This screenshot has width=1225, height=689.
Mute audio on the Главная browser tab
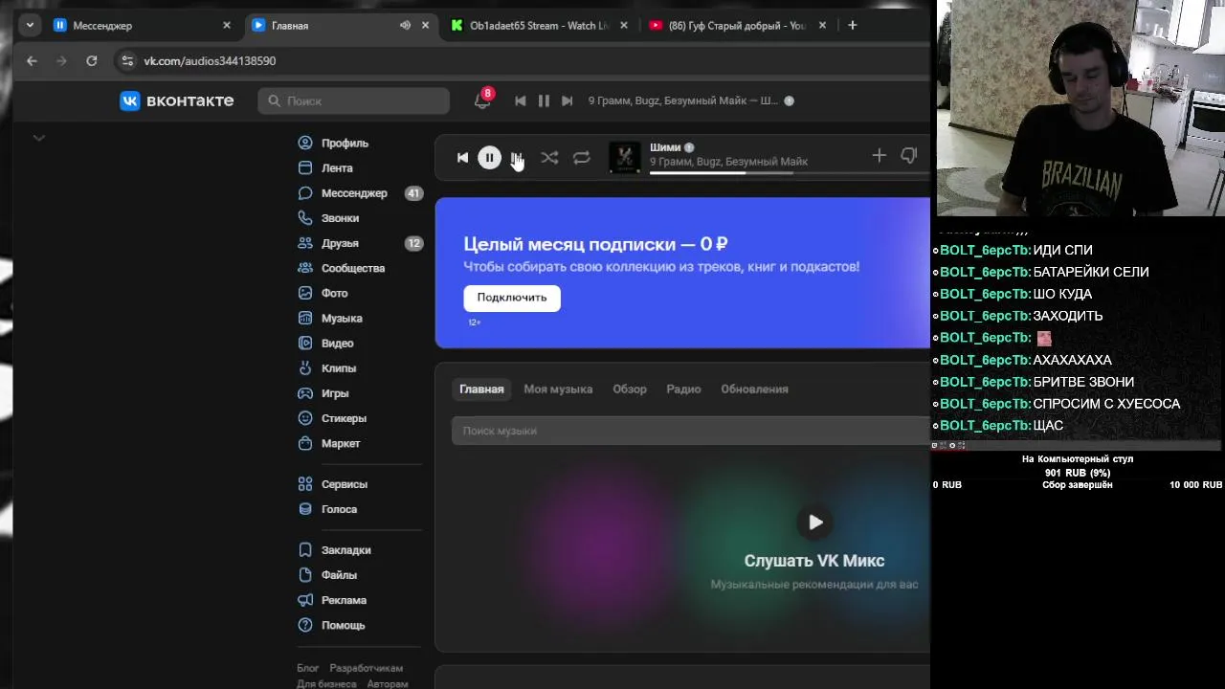click(x=405, y=26)
